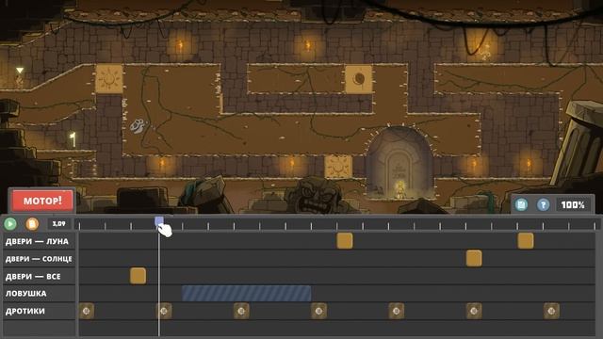Select the keyframe on ДВЕРИ — СОЛНЦЕ track
This screenshot has height=339, width=603.
point(474,258)
